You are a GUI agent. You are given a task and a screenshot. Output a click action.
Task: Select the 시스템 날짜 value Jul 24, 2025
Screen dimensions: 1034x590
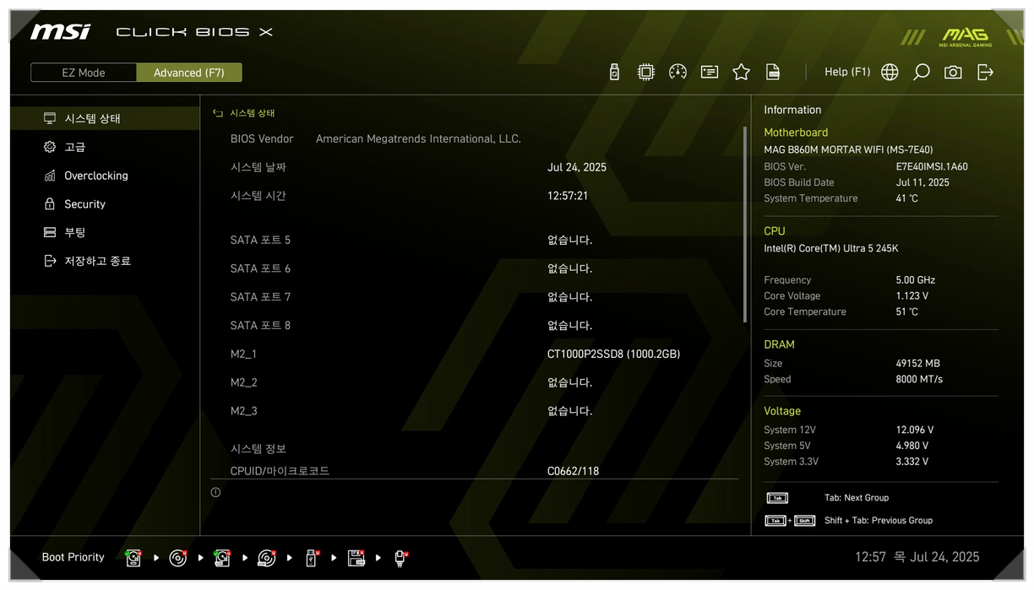(577, 167)
